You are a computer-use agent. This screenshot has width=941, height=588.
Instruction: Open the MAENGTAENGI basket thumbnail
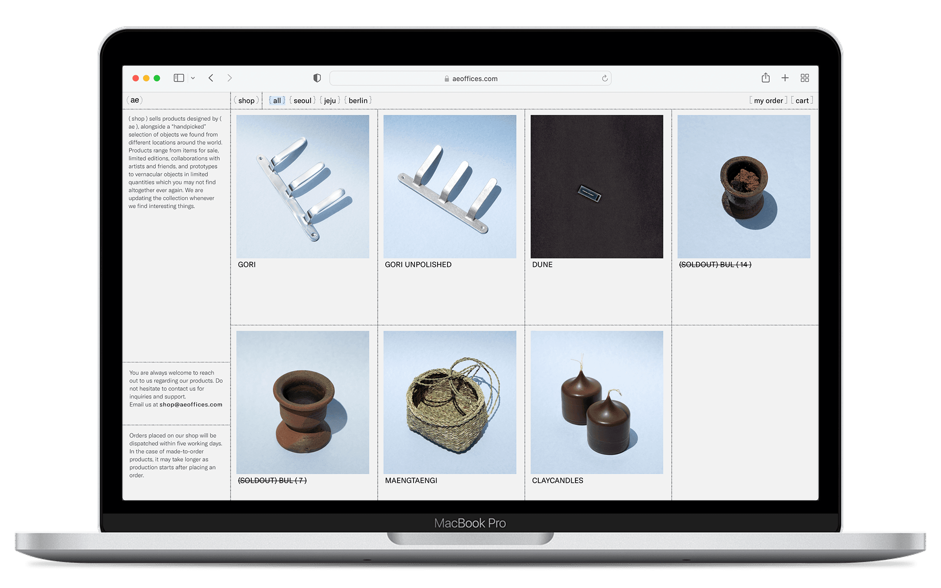point(450,402)
